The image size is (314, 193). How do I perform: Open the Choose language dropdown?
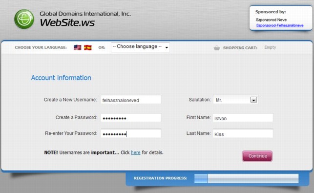(140, 47)
